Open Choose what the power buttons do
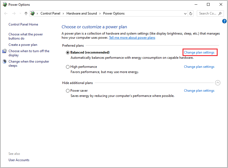The image size is (228, 168). coord(26,36)
